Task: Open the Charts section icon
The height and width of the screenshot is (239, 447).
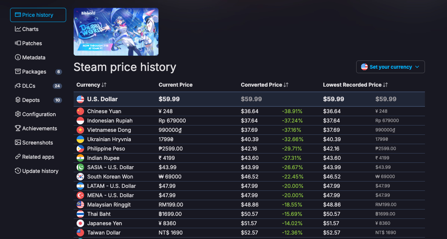Action: 18,29
